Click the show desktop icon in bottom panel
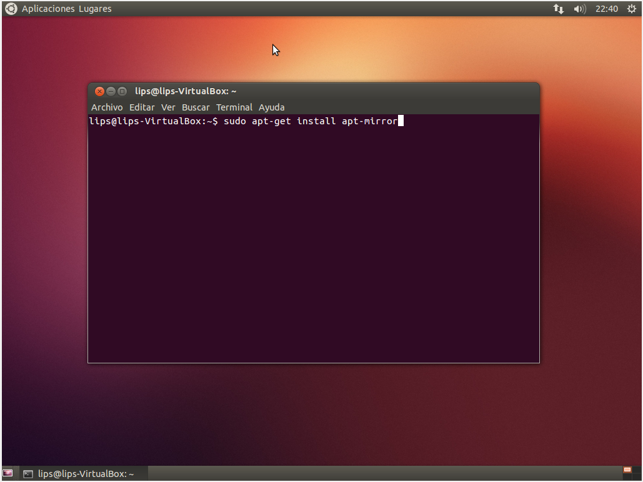Screen dimensions: 643x482 (7, 473)
